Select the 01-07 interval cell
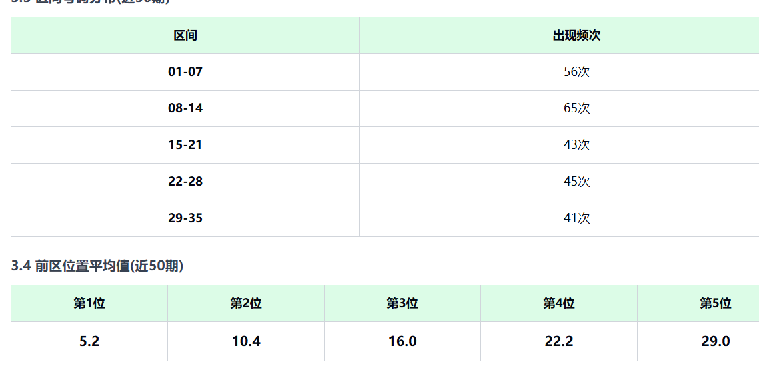759x372 pixels. [185, 72]
